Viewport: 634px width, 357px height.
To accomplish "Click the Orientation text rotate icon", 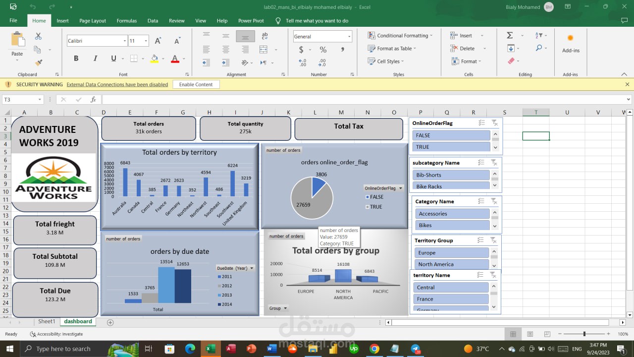I will click(x=245, y=62).
